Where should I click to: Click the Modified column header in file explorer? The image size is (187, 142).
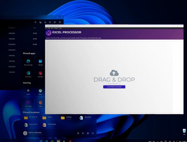(12, 28)
